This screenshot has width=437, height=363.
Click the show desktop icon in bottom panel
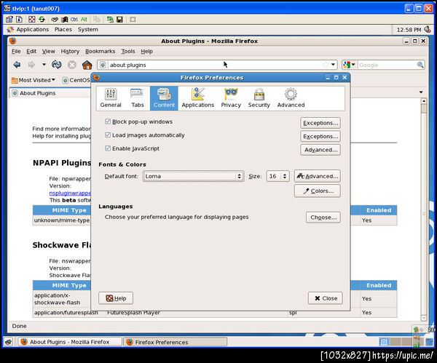point(9,342)
